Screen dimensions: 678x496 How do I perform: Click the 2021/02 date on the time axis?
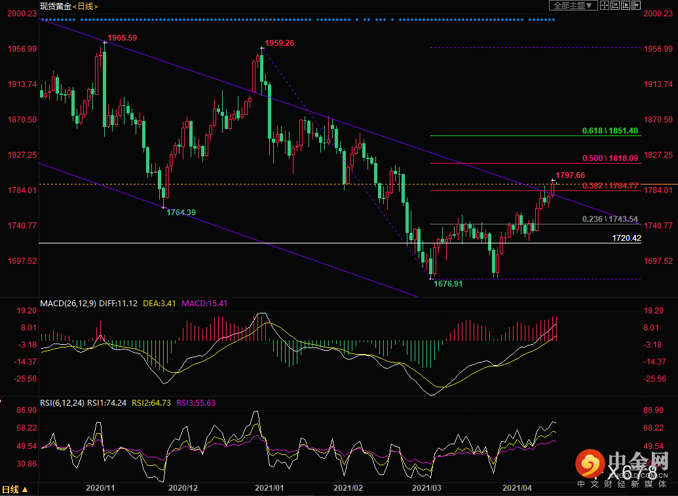point(348,488)
